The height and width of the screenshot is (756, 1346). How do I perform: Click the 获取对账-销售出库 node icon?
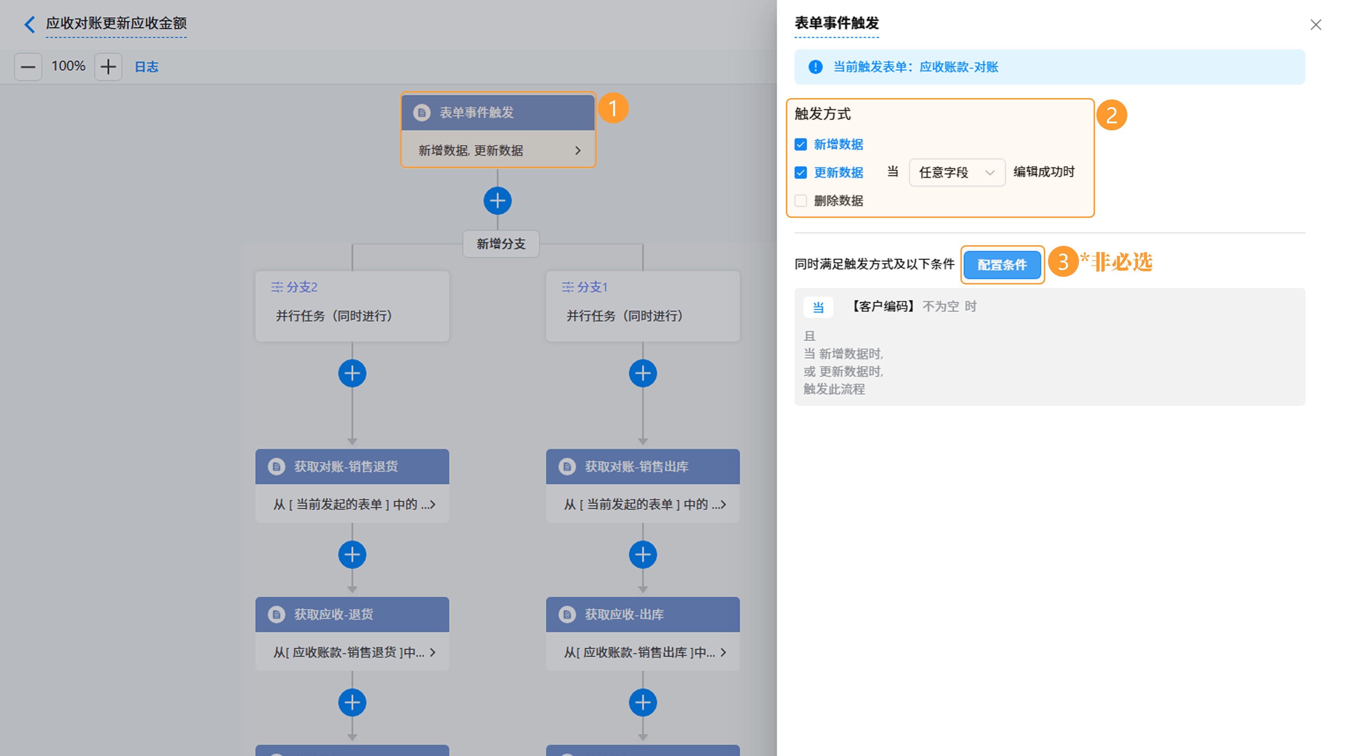click(x=567, y=466)
